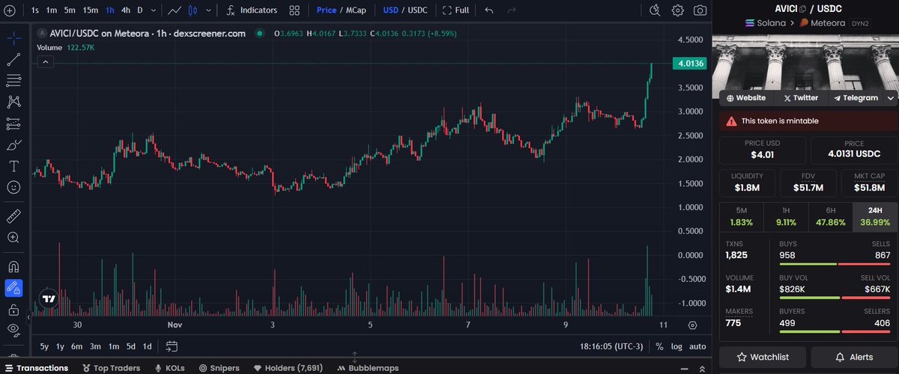Switch to the 4h interval
Image resolution: width=899 pixels, height=374 pixels.
point(126,10)
